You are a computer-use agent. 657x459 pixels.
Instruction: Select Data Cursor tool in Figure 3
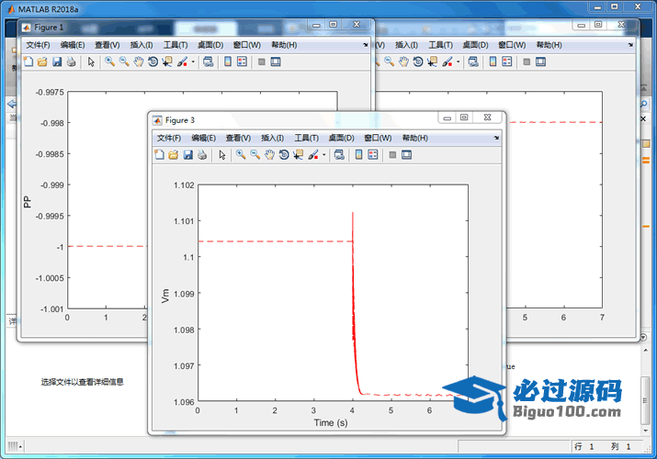pyautogui.click(x=298, y=155)
